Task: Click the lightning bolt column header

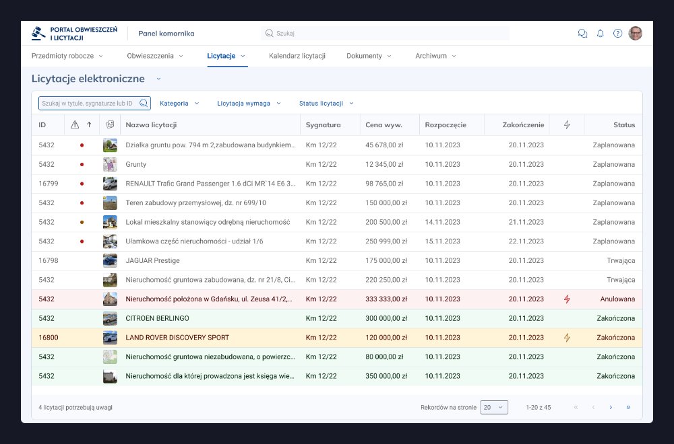Action: point(567,125)
